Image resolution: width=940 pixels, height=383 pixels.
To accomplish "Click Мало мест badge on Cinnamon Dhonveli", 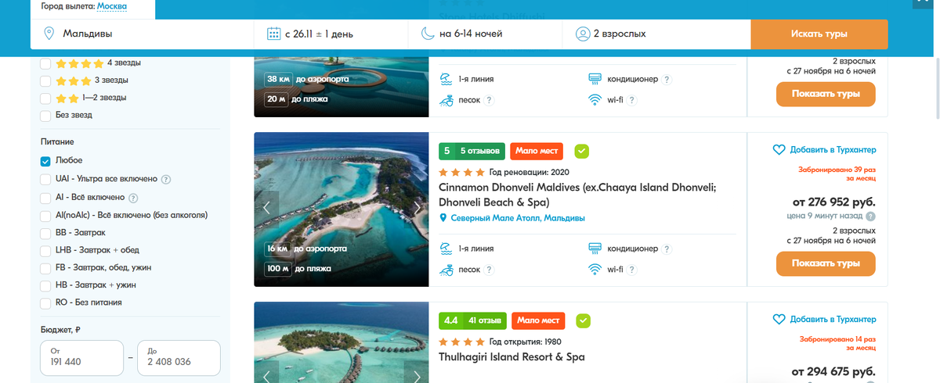I will point(537,151).
